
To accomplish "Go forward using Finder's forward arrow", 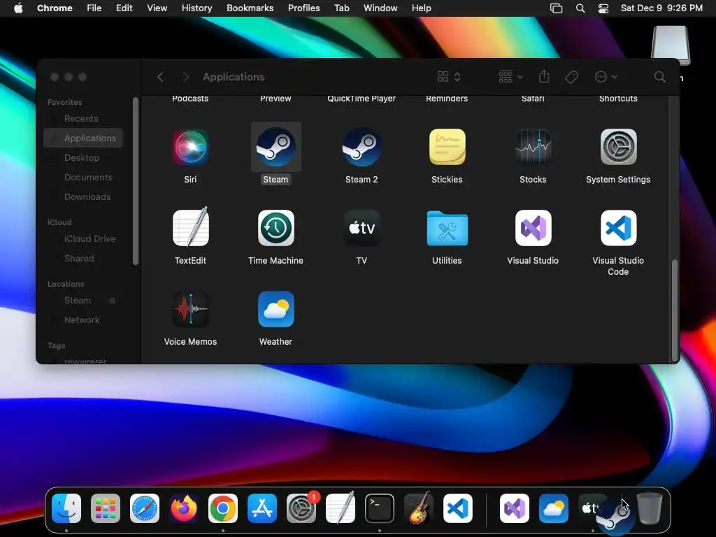I will point(185,77).
